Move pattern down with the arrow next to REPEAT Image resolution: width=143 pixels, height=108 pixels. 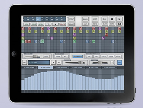point(48,24)
